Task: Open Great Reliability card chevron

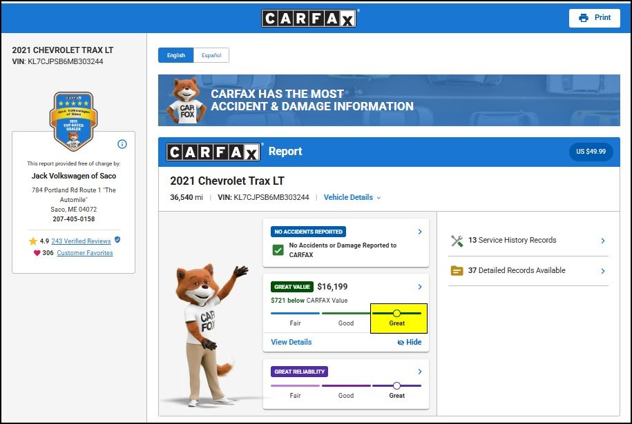Action: [x=419, y=372]
